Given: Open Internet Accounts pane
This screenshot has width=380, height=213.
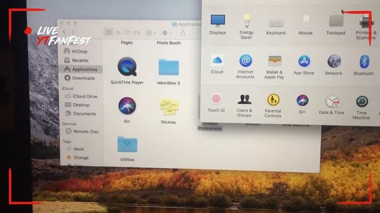Looking at the screenshot, I should (245, 66).
